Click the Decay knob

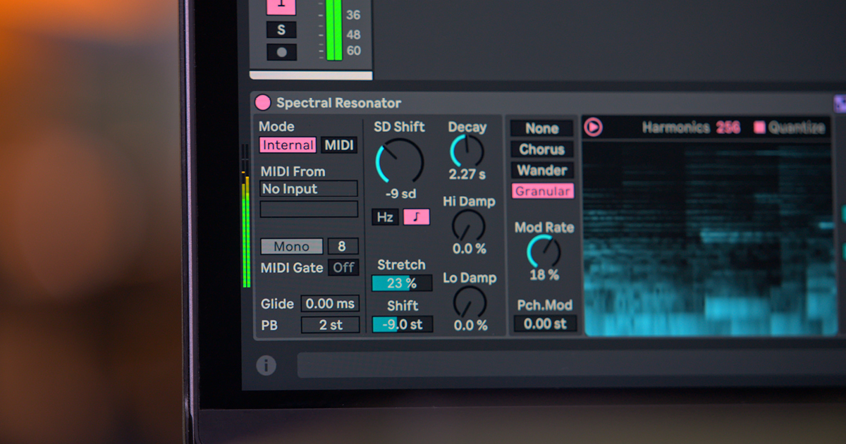click(467, 151)
